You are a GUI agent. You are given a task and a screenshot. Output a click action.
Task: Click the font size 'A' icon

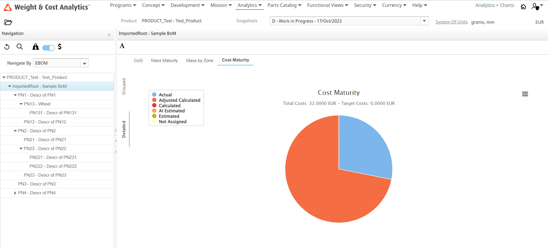122,46
